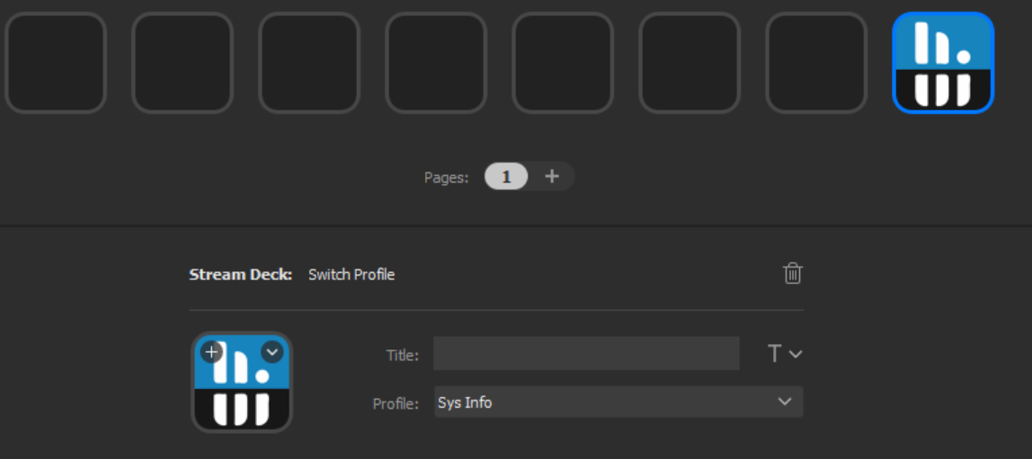Add a new page with the plus button
1032x459 pixels.
552,176
